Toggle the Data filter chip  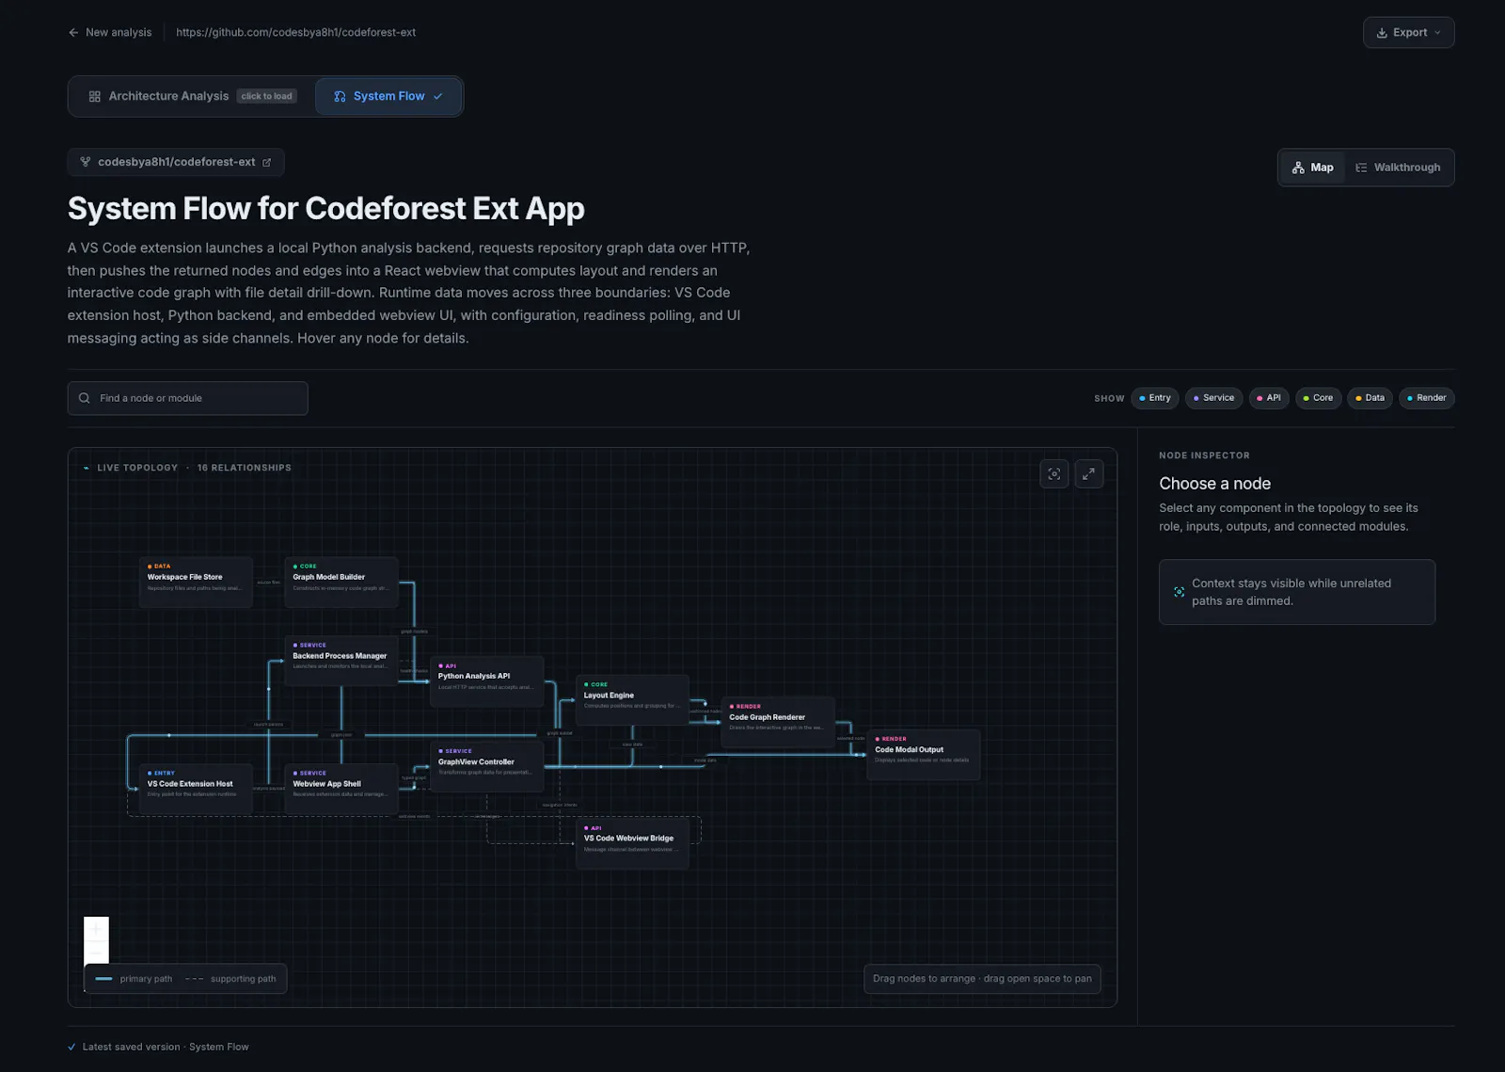click(1370, 398)
